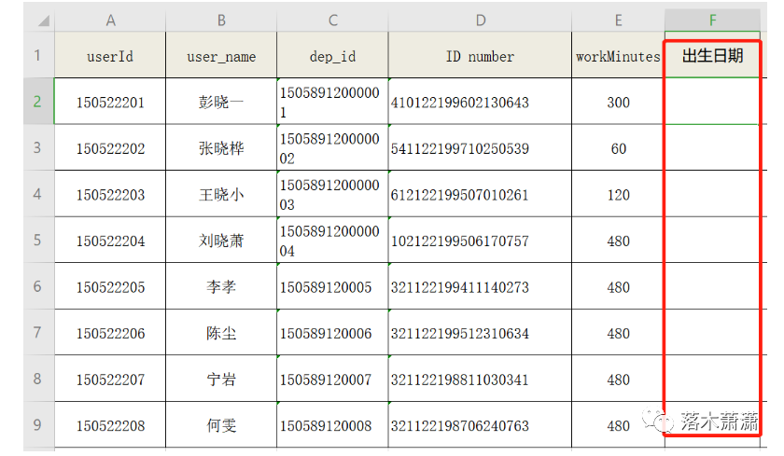Screen dimensions: 784x456
Task: Select cell containing 150522202
Action: pyautogui.click(x=110, y=148)
